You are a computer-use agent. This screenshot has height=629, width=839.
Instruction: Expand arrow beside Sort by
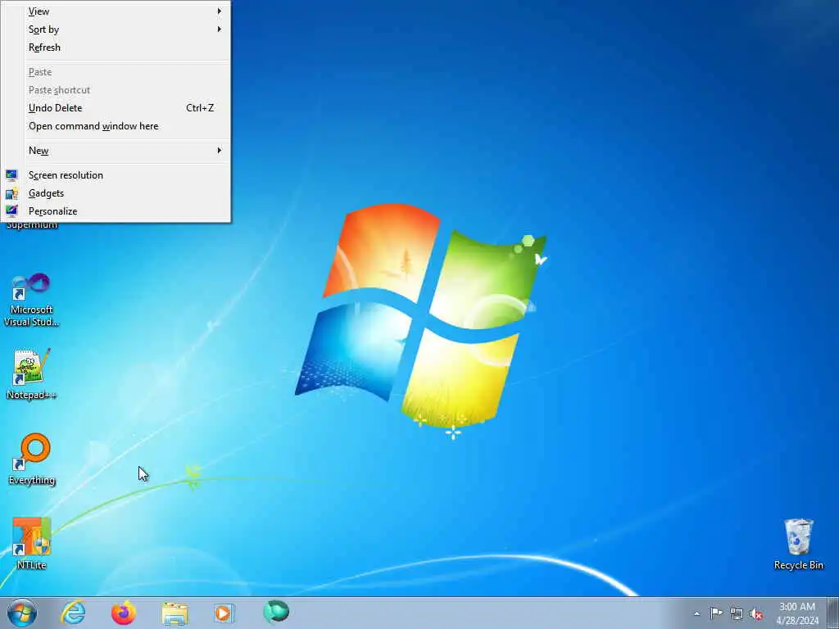click(x=220, y=29)
